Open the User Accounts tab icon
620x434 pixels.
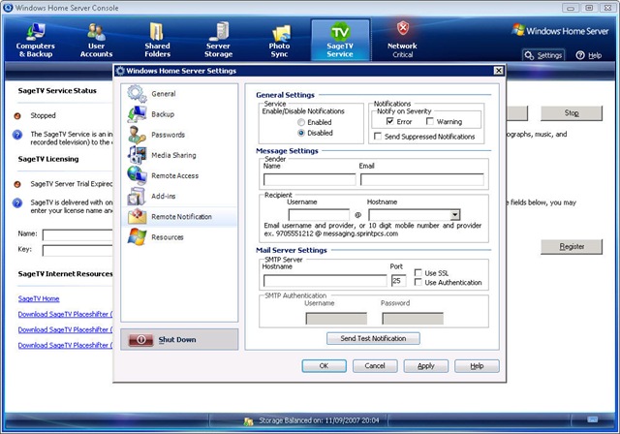pyautogui.click(x=96, y=32)
